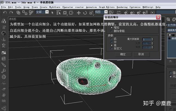Open the Tools menu
The image size is (176, 111).
pyautogui.click(x=18, y=7)
